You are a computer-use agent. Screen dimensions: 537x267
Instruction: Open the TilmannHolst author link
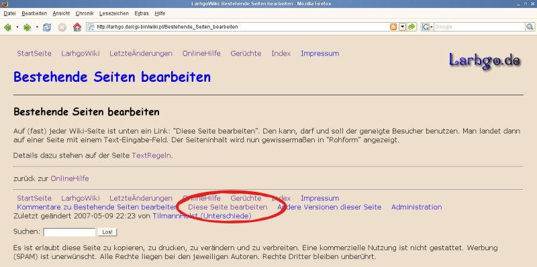pos(175,216)
